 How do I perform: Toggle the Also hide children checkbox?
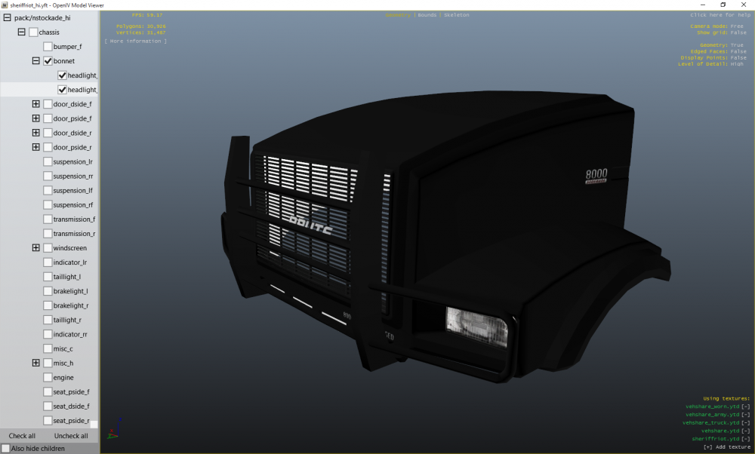pos(6,448)
